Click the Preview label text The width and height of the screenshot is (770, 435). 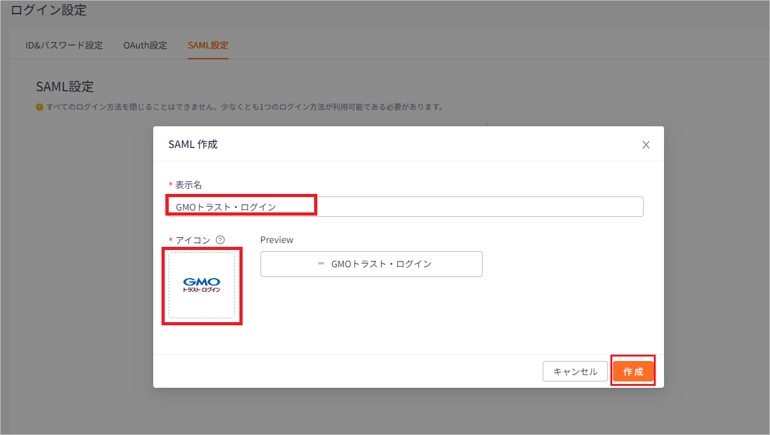click(277, 240)
